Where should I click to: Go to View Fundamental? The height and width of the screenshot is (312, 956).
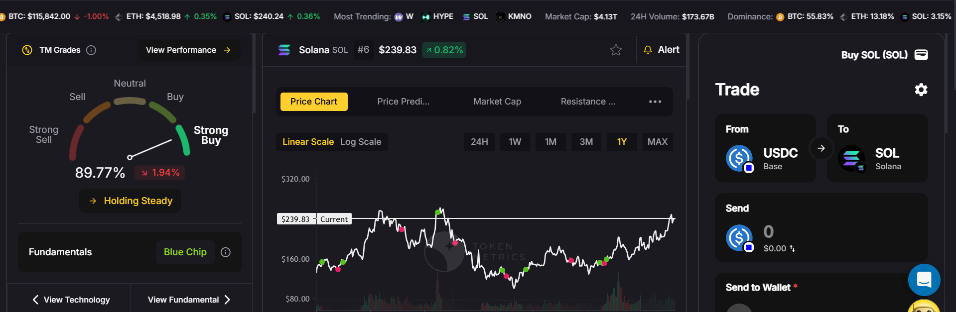[x=189, y=300]
